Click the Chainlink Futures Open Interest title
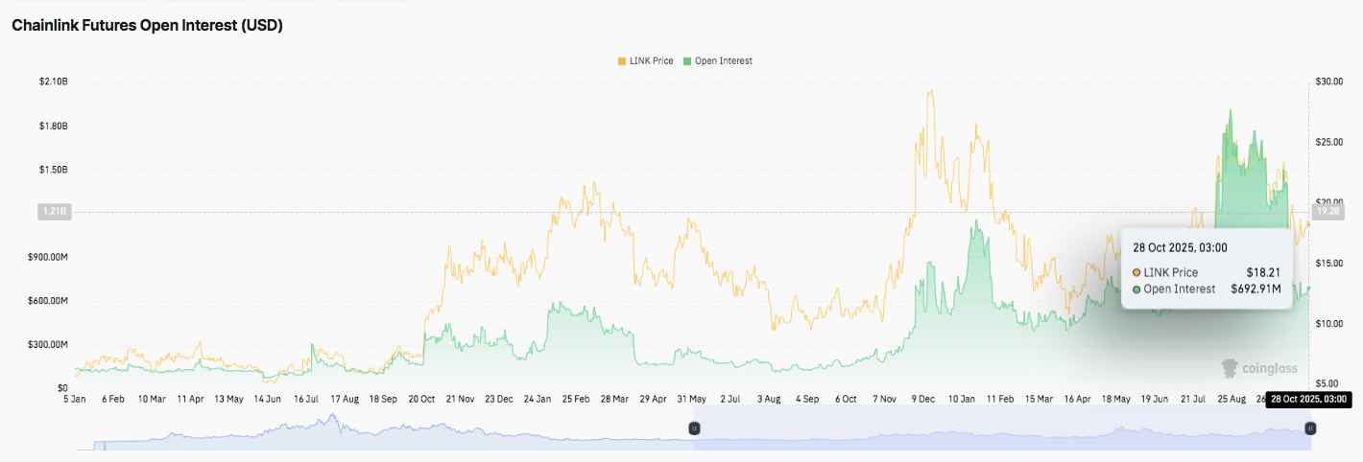Image resolution: width=1363 pixels, height=462 pixels. 147,26
